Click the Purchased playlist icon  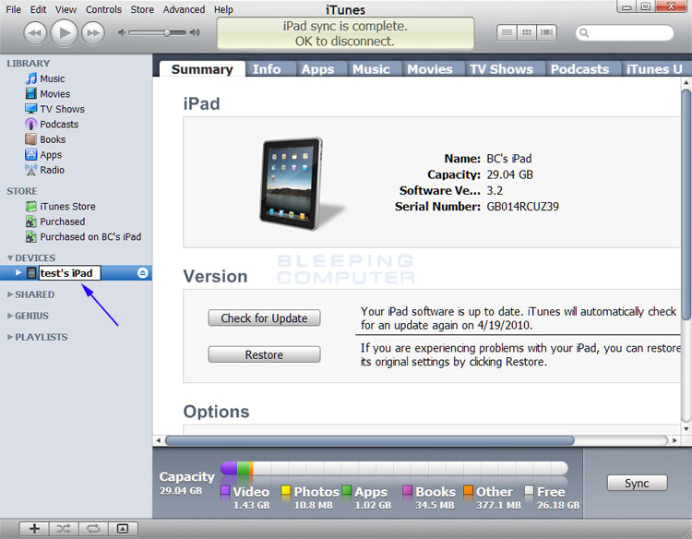(30, 222)
